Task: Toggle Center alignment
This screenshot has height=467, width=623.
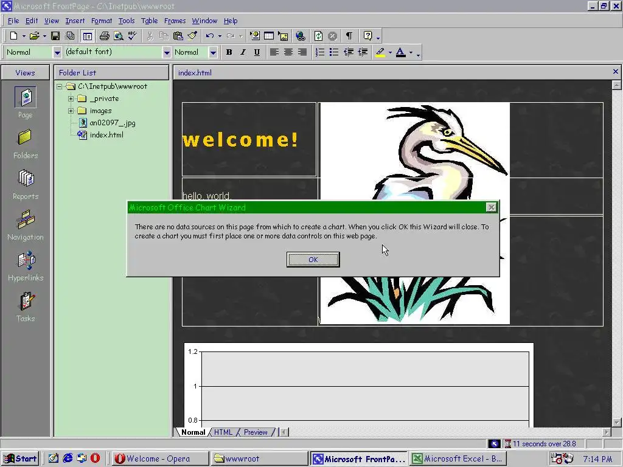Action: tap(288, 52)
